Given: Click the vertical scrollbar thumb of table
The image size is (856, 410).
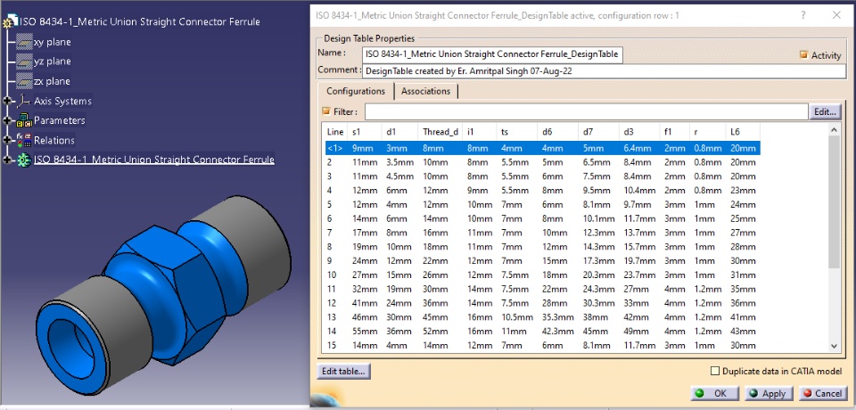Looking at the screenshot, I should pos(835,201).
